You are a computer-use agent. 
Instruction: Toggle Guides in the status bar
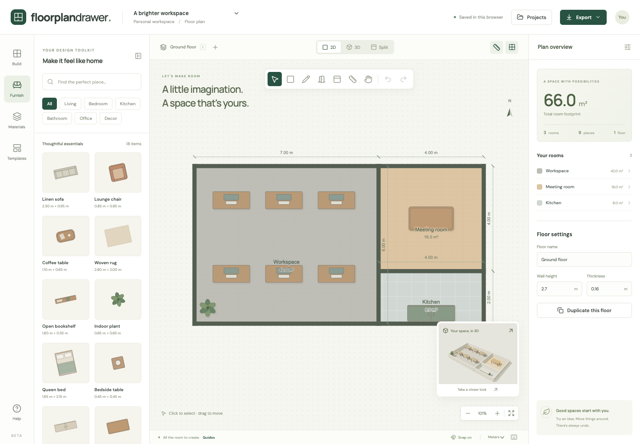point(209,437)
